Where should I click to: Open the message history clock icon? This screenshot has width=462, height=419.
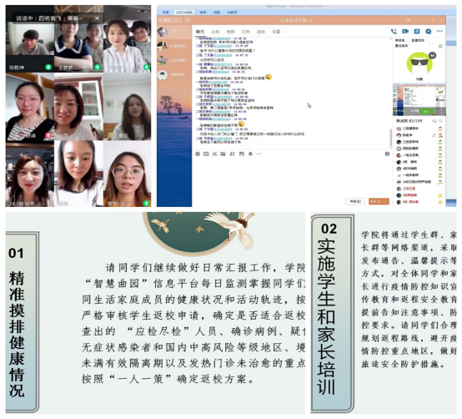[387, 154]
